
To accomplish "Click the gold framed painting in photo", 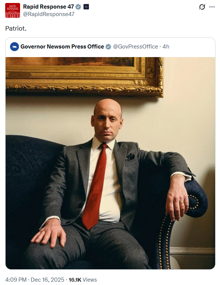I will 85,77.
